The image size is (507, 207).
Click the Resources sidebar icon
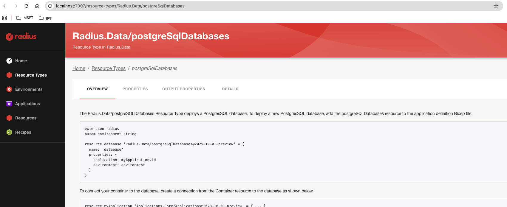pyautogui.click(x=9, y=118)
